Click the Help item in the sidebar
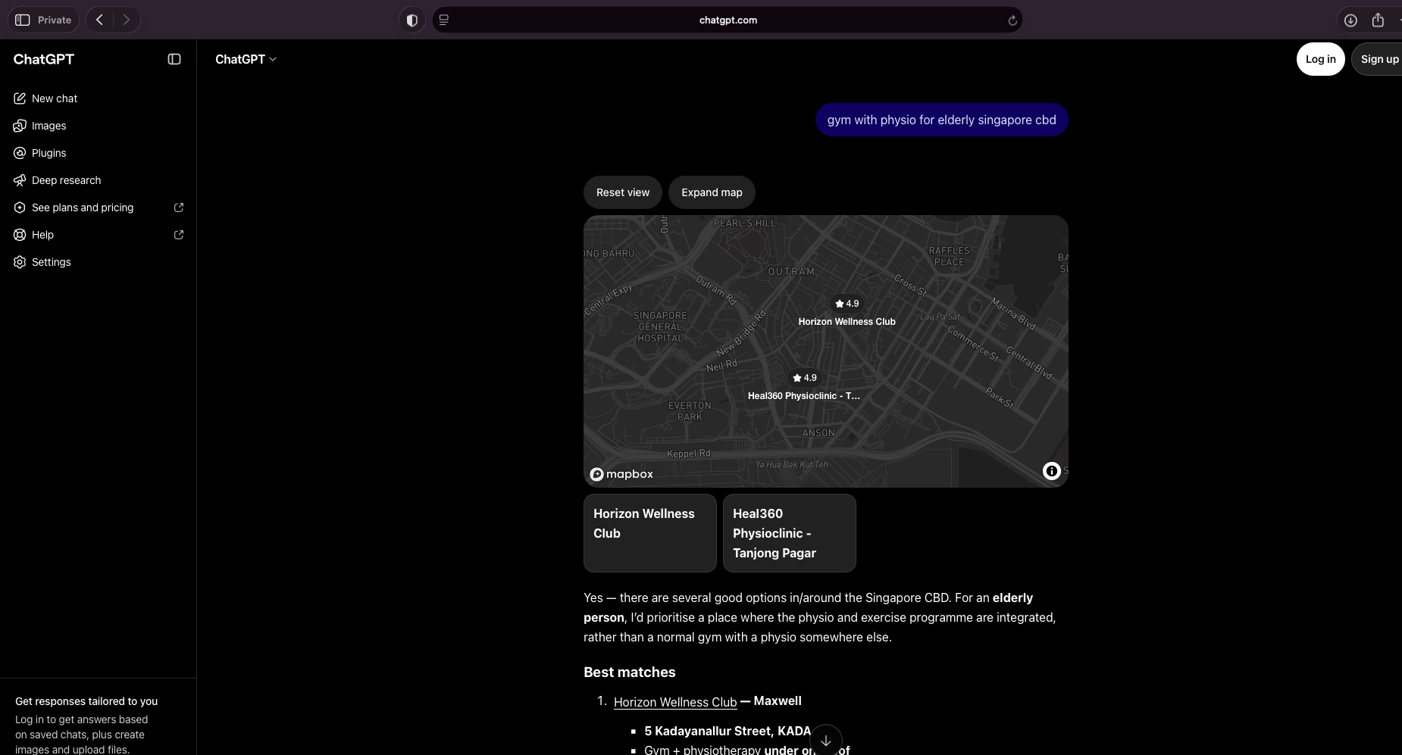This screenshot has height=755, width=1402. click(99, 235)
